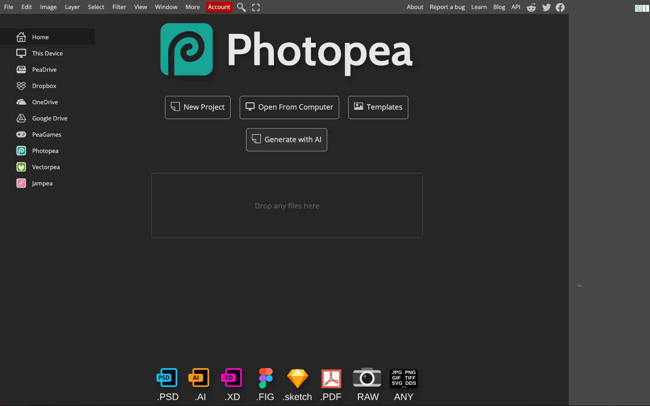Image resolution: width=650 pixels, height=406 pixels.
Task: Click the RAW camera icon
Action: 367,378
